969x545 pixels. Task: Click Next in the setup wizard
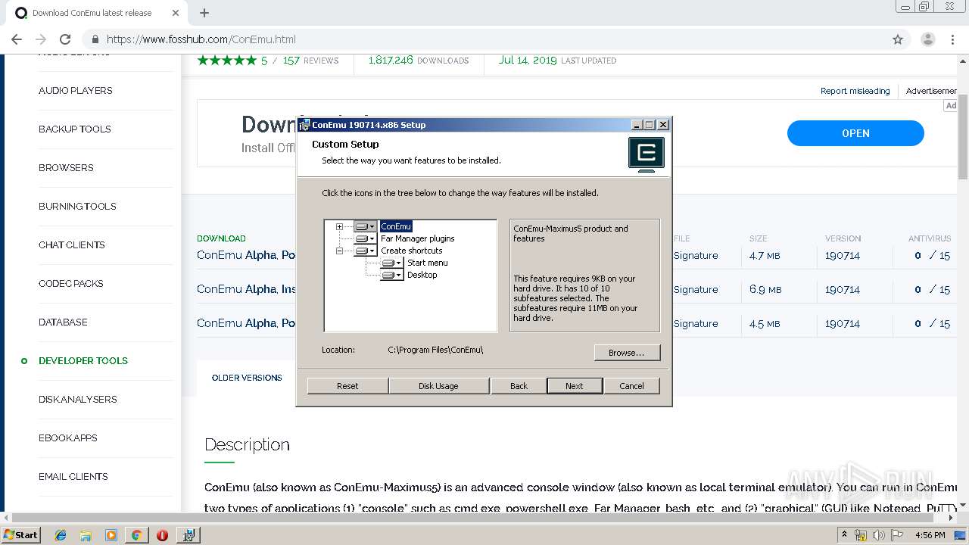pyautogui.click(x=575, y=386)
